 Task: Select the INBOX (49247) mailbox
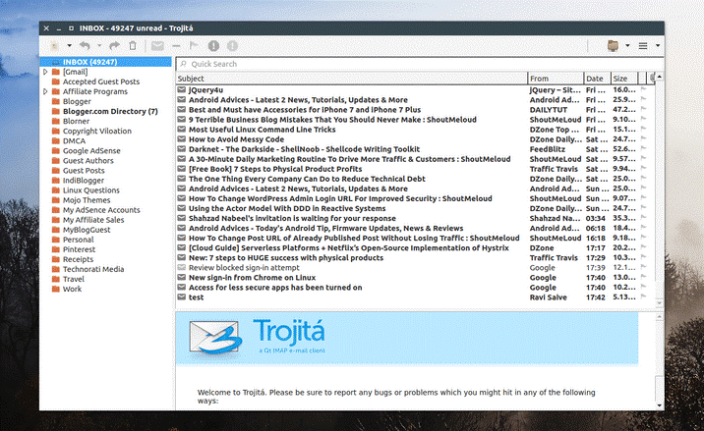click(106, 62)
